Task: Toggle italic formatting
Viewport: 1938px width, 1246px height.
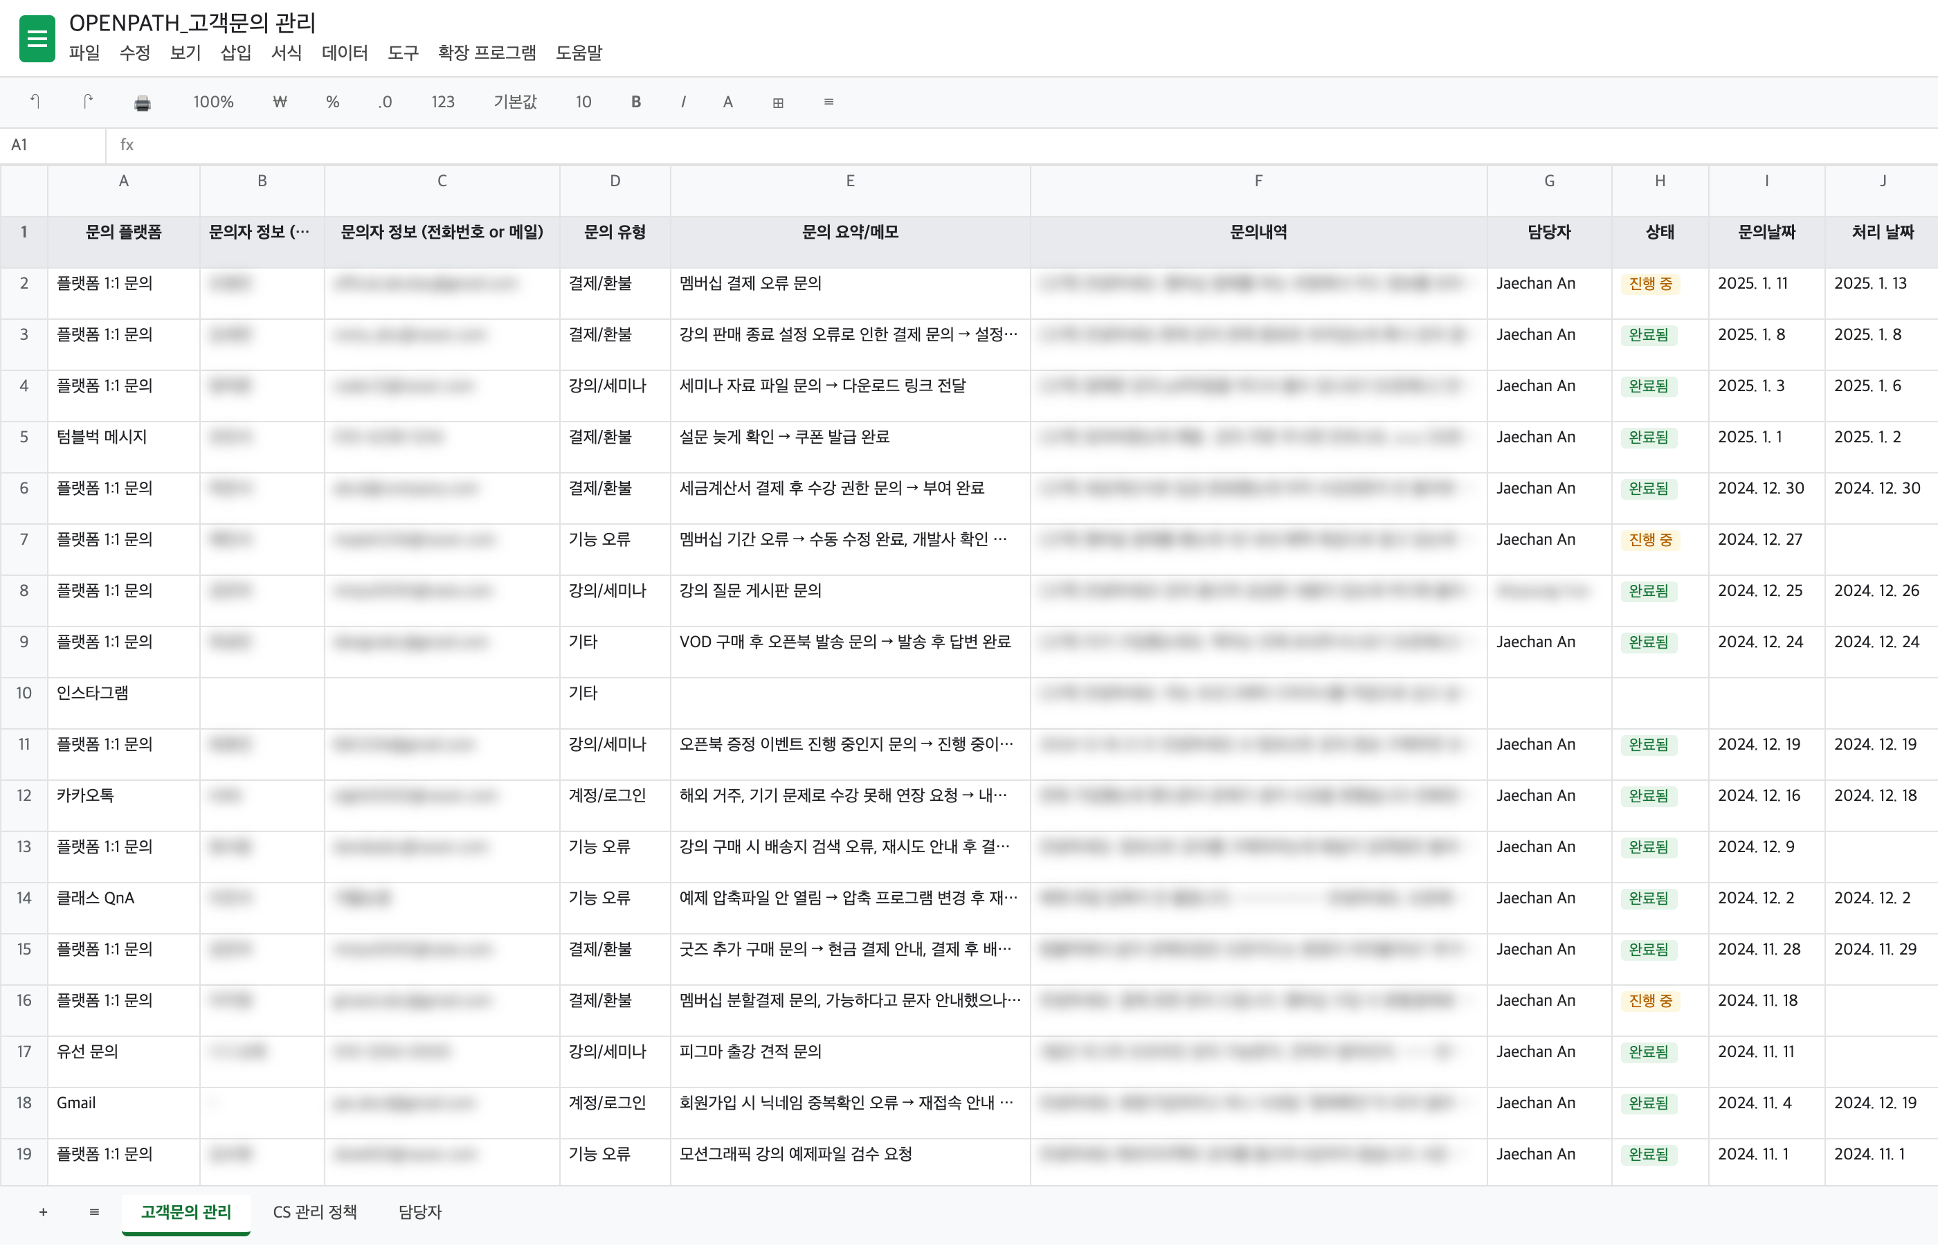Action: [x=683, y=102]
